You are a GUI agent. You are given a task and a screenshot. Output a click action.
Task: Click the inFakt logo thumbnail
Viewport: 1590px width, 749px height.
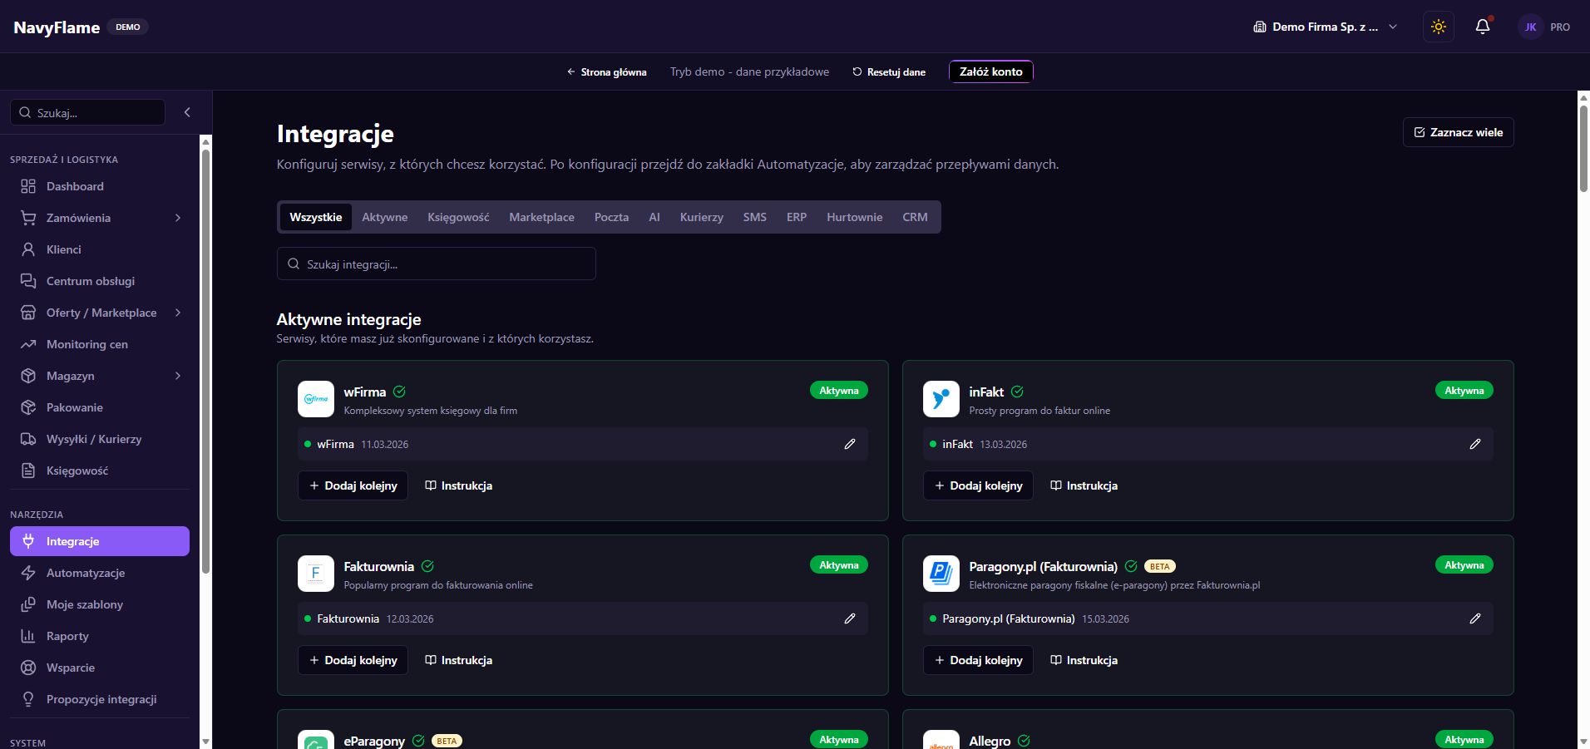[x=941, y=399]
